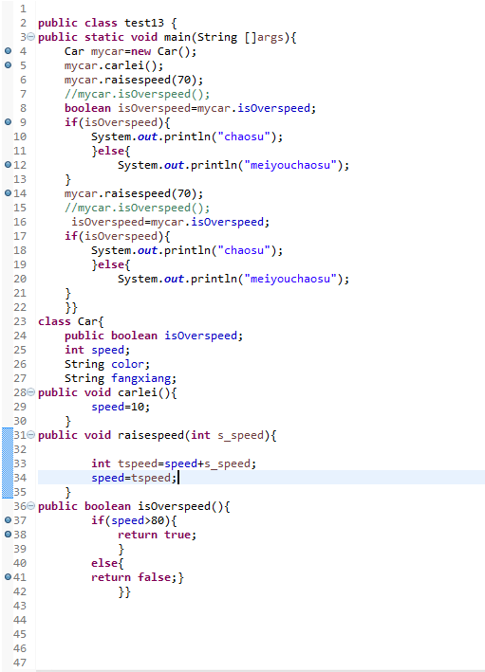Click 'speed=tspeed;' on line 34

[x=134, y=478]
